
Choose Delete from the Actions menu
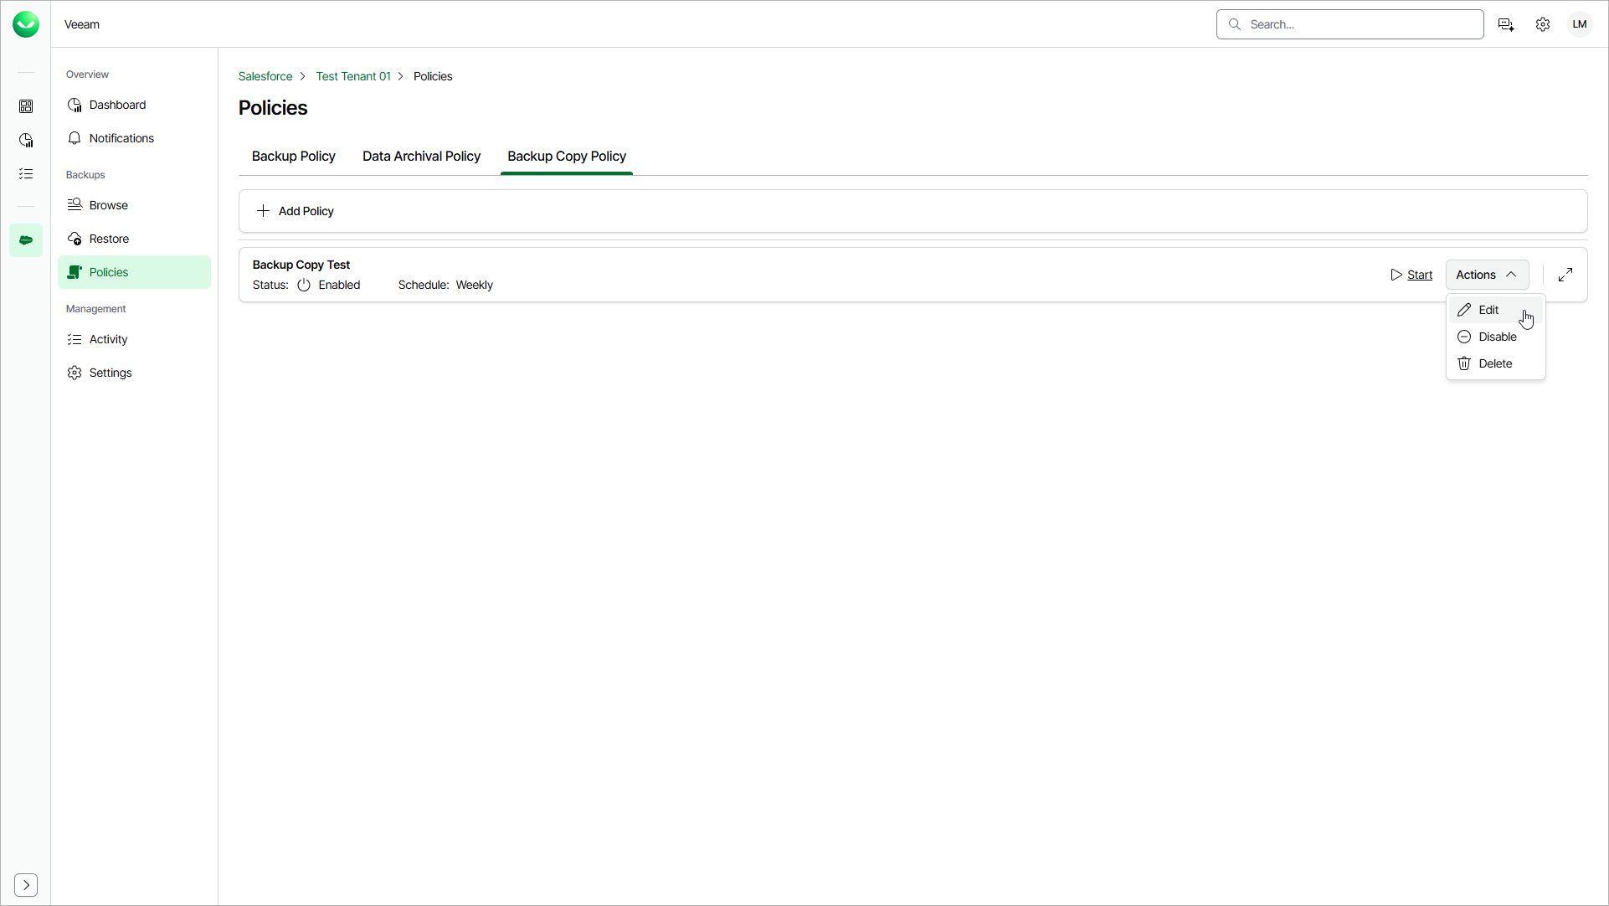coord(1495,363)
